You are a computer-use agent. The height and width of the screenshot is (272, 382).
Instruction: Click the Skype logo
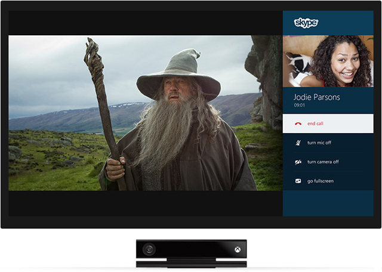tap(306, 23)
